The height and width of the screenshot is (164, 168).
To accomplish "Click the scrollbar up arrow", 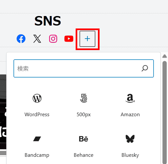I will point(164,56).
